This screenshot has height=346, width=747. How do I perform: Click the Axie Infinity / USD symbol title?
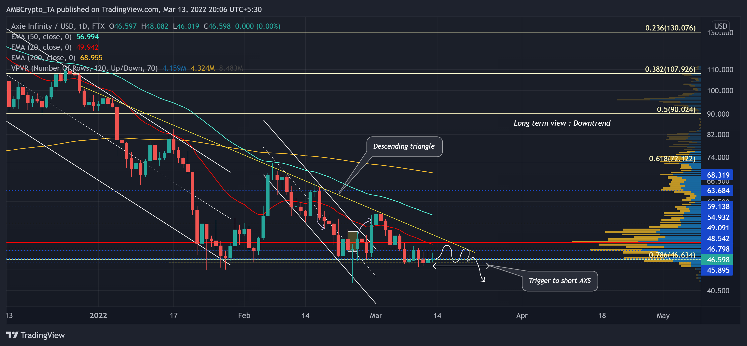(58, 26)
